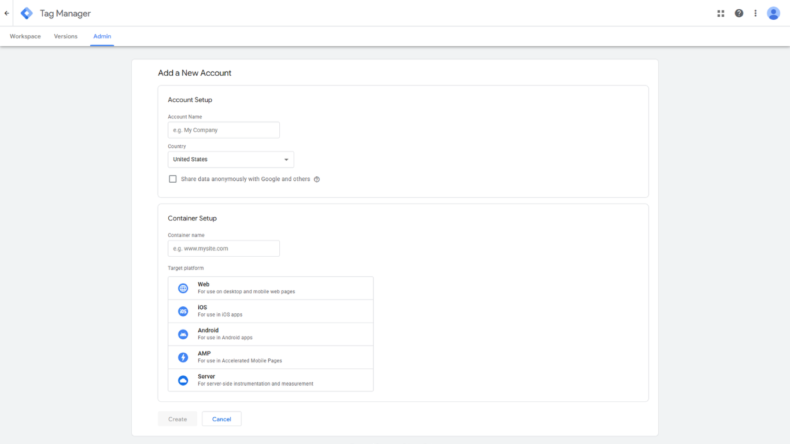Click the Create button

tap(177, 419)
